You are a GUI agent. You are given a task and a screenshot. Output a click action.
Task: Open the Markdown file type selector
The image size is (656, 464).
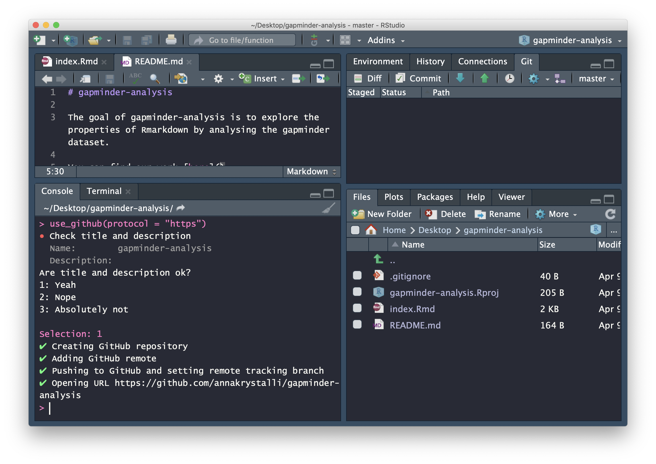coord(312,172)
